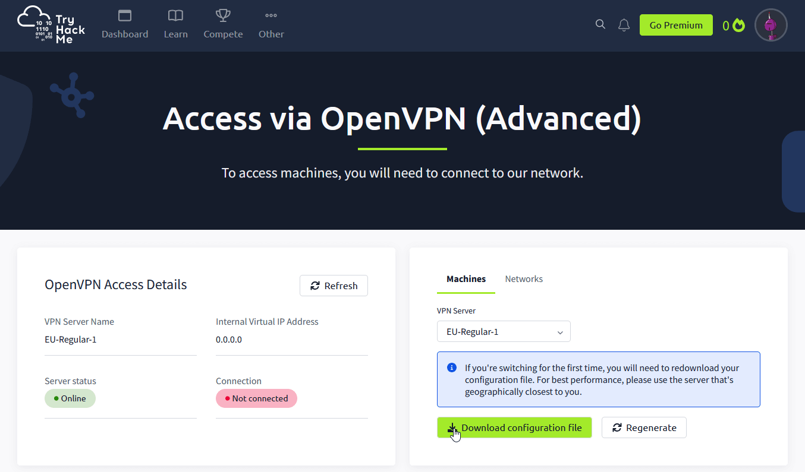Click the OpenVPN Access Details heading

coord(116,285)
